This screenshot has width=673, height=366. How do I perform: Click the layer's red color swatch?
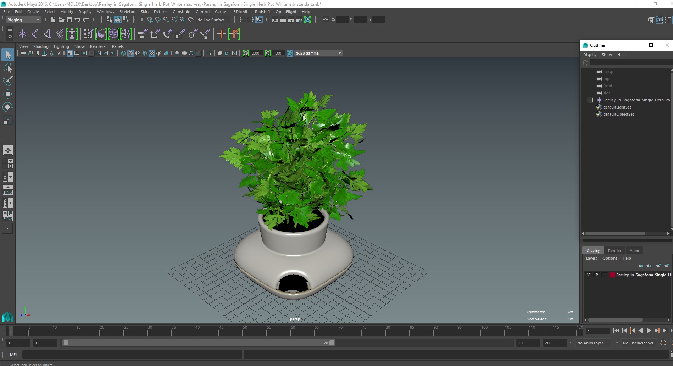[x=612, y=275]
